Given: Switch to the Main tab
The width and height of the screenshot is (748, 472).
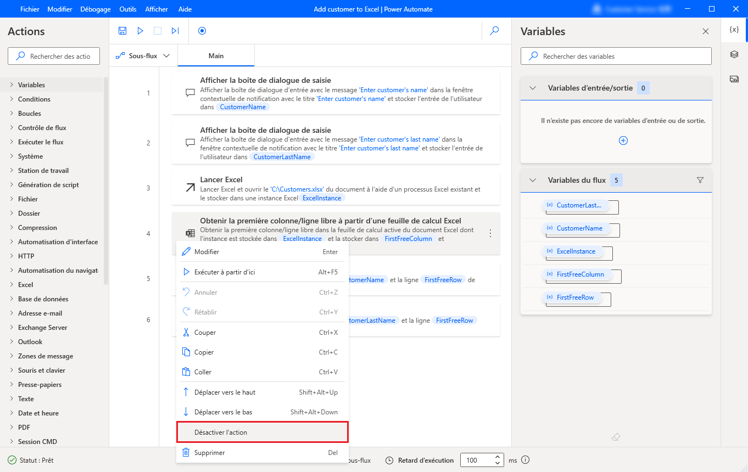Looking at the screenshot, I should [x=216, y=56].
